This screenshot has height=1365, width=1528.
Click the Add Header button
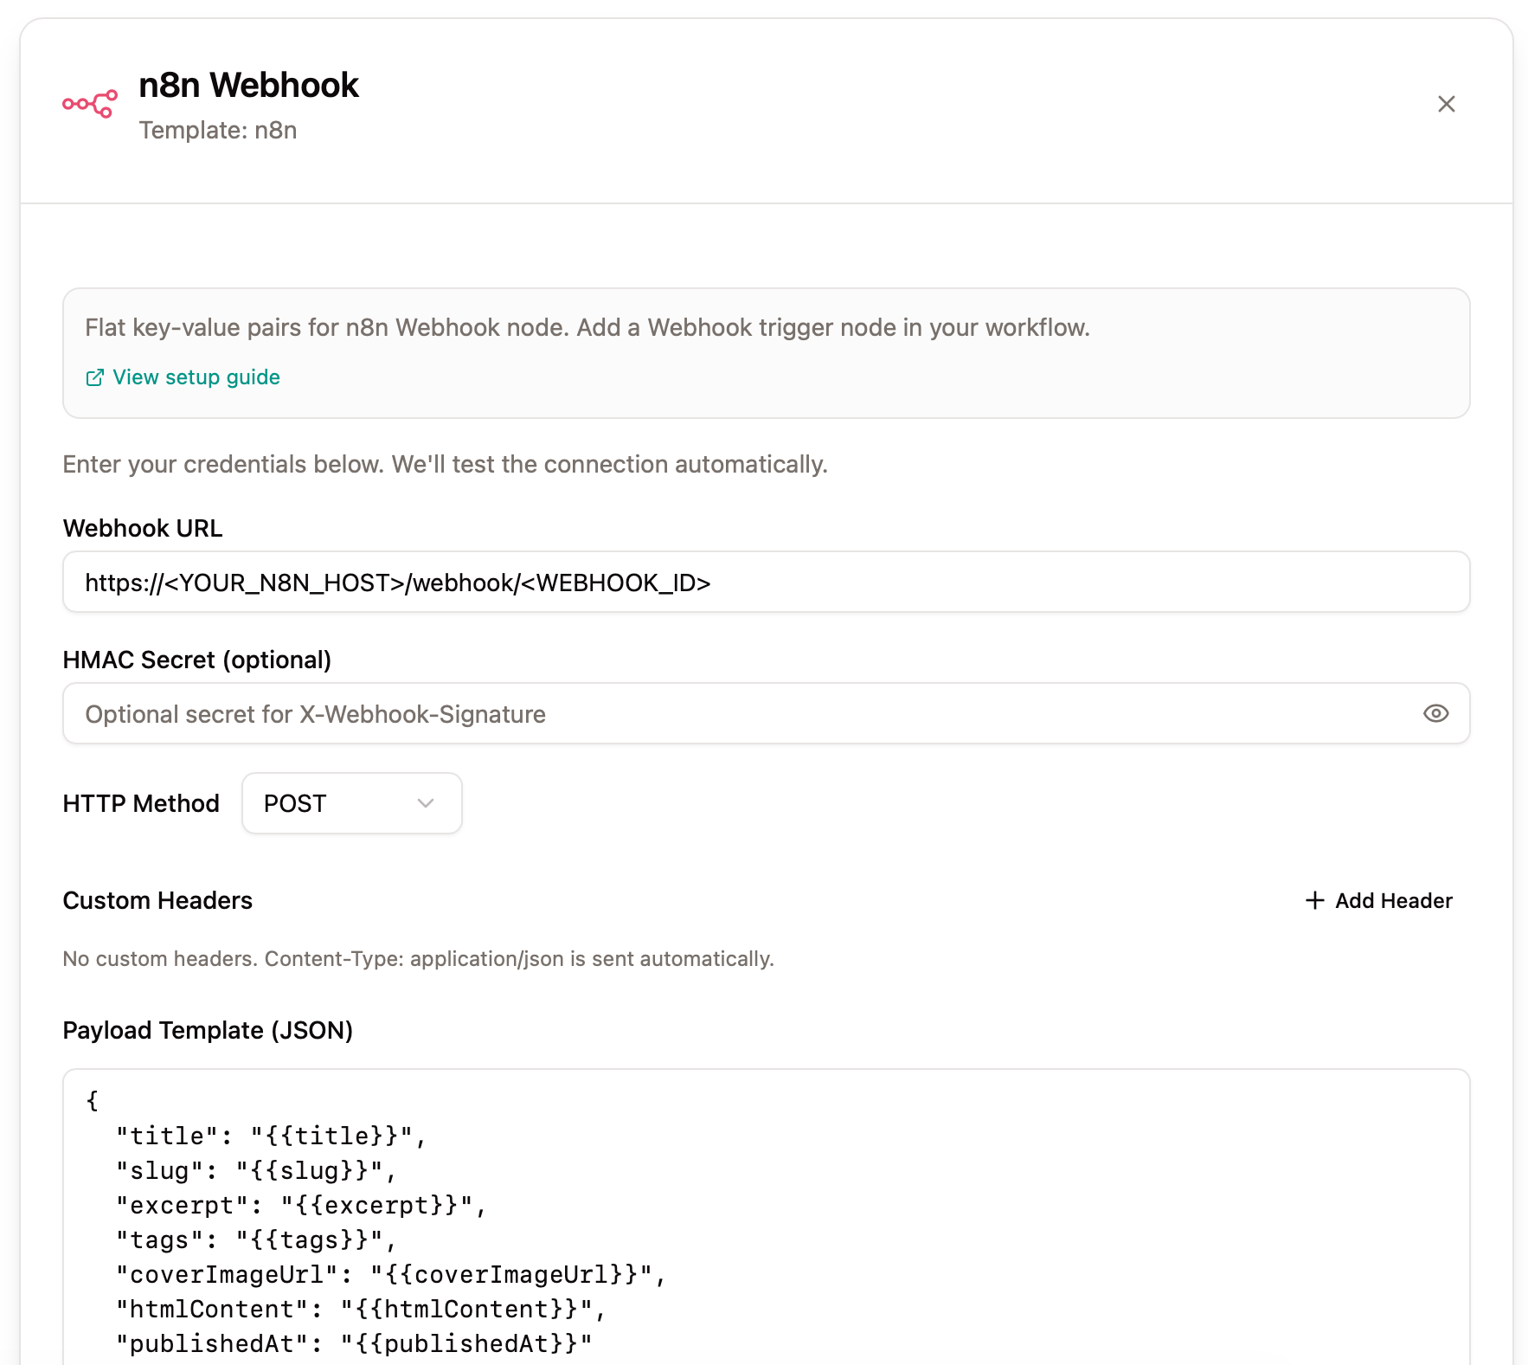pos(1379,901)
